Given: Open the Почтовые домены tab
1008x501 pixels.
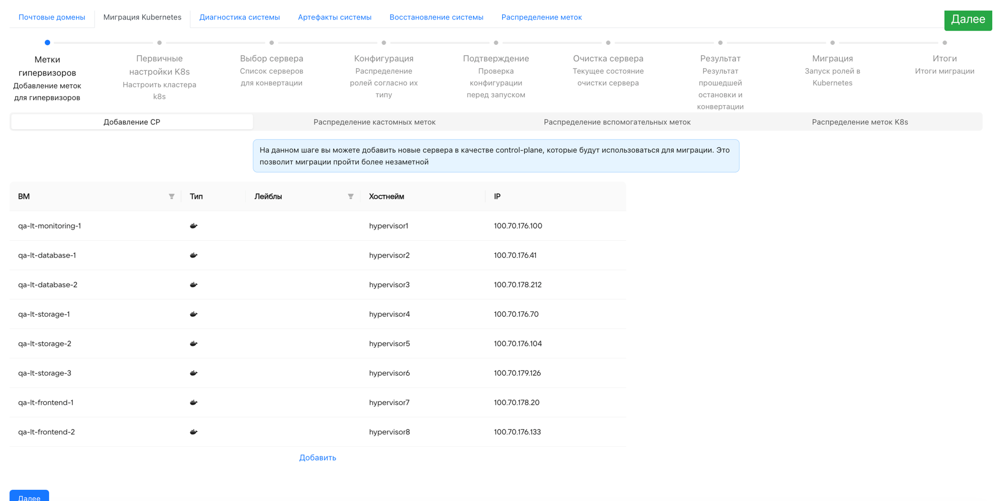Looking at the screenshot, I should (52, 17).
